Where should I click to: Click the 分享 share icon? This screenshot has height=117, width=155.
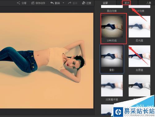pyautogui.click(x=18, y=3)
